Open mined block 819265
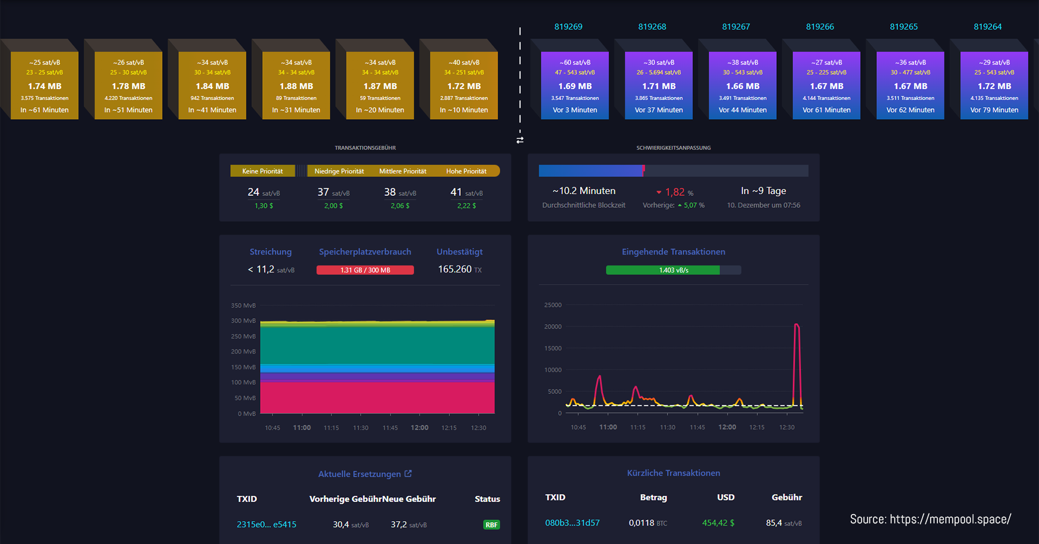Image resolution: width=1039 pixels, height=544 pixels. 910,85
